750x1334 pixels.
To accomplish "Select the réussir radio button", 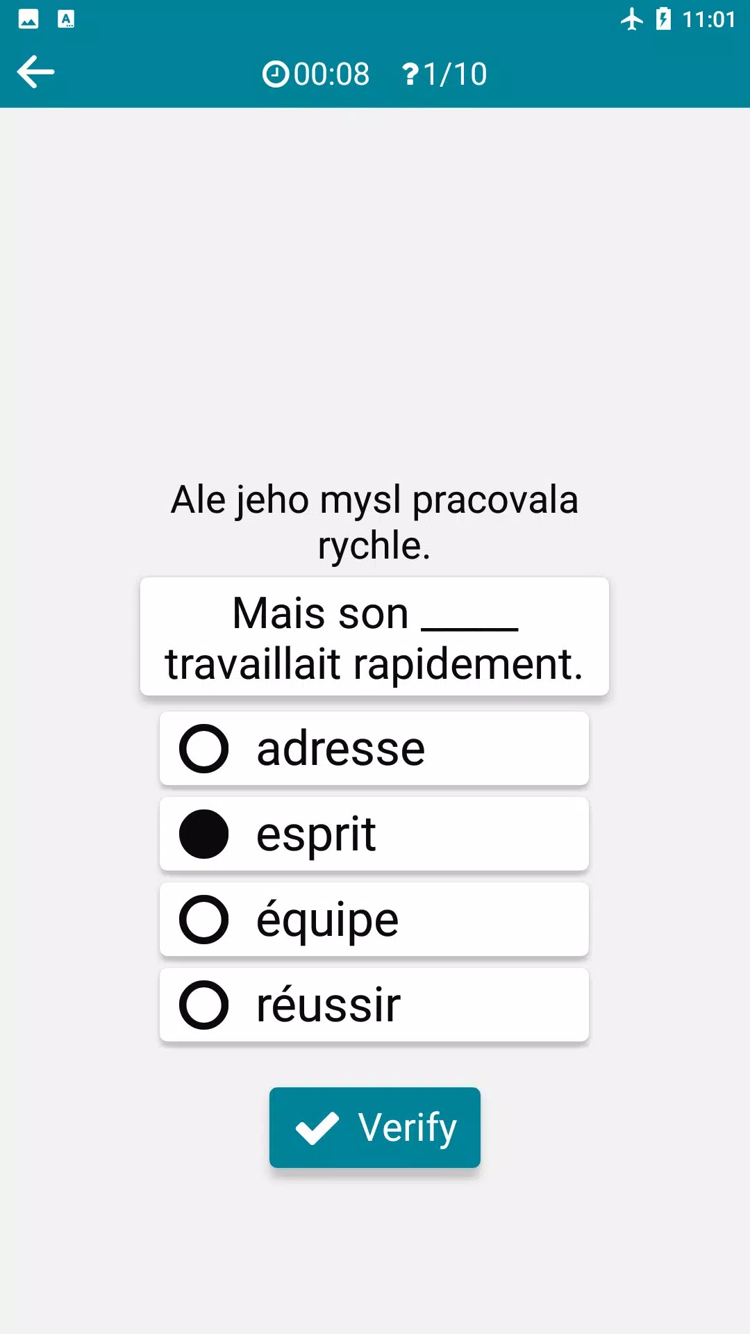I will [x=204, y=1005].
